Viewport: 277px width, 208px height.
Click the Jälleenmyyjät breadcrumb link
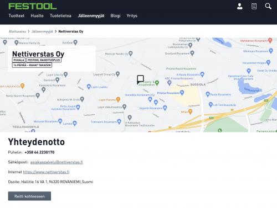point(42,31)
